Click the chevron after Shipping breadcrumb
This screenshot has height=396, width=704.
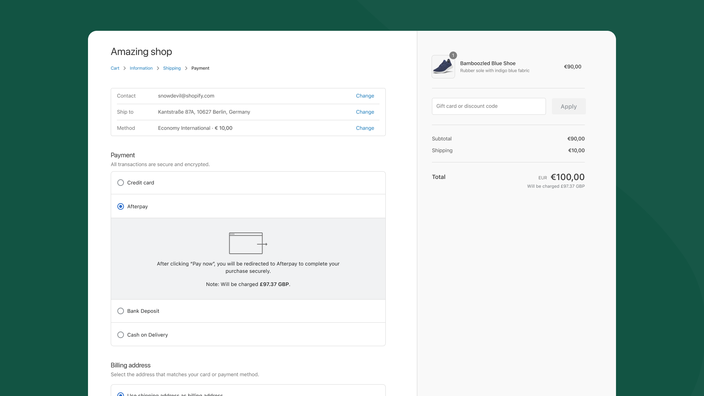[186, 68]
